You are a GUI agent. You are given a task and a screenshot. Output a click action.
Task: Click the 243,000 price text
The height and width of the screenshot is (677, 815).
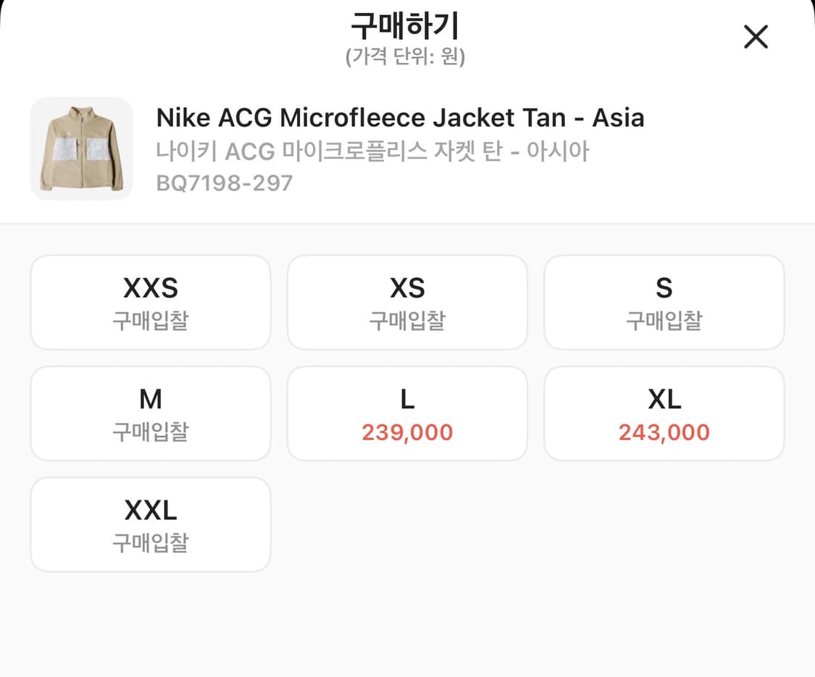click(664, 433)
